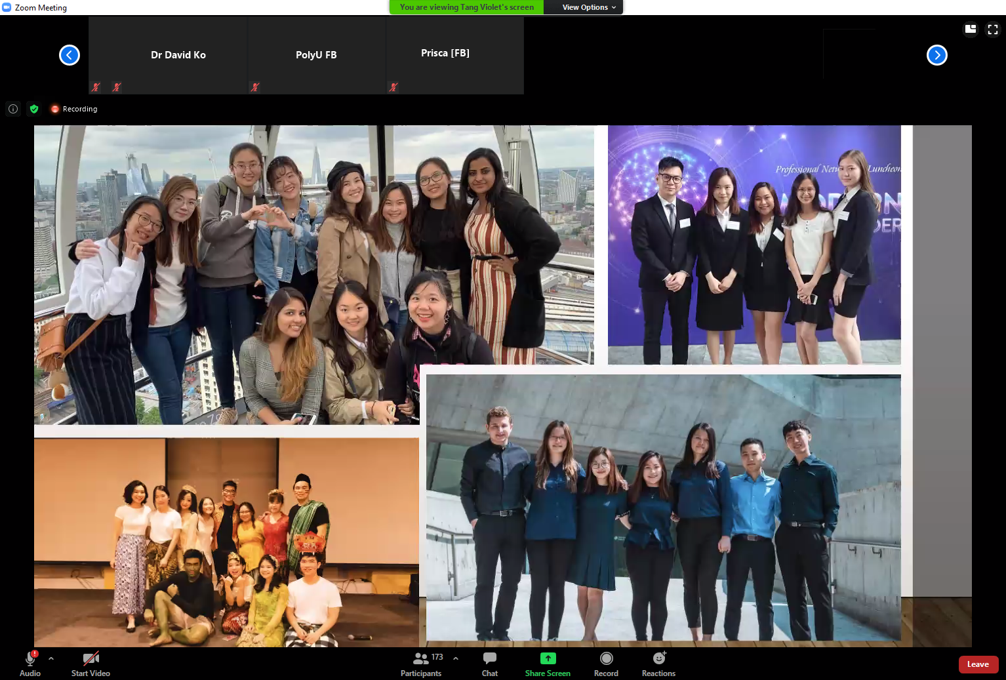Viewport: 1006px width, 680px height.
Task: Expand the audio settings caret
Action: tap(51, 658)
